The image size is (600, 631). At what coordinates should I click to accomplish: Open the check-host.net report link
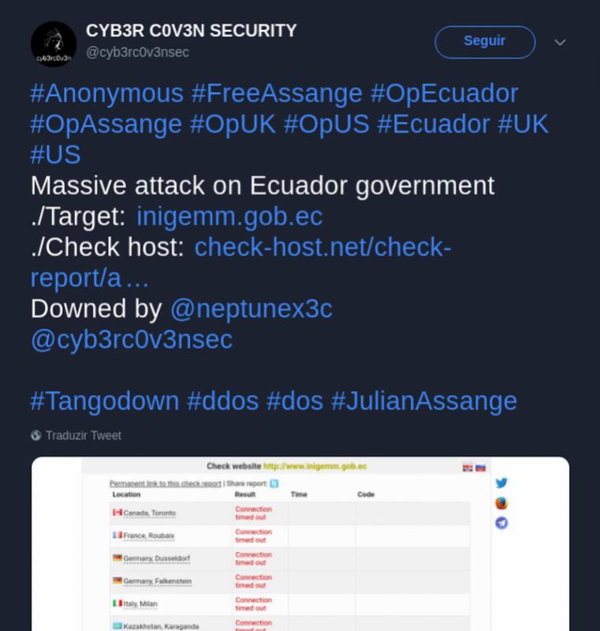coord(322,247)
